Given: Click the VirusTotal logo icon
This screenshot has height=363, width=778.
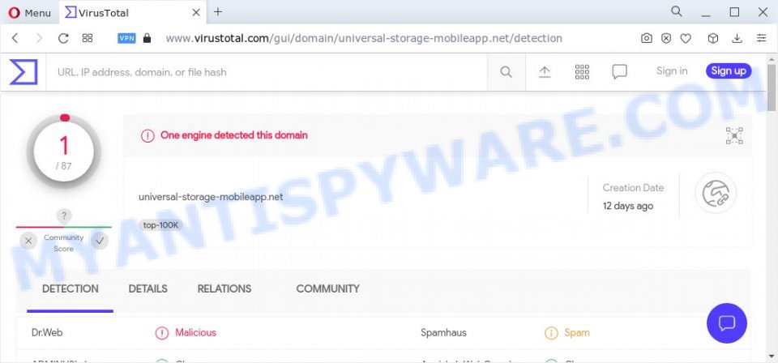Looking at the screenshot, I should tap(24, 72).
